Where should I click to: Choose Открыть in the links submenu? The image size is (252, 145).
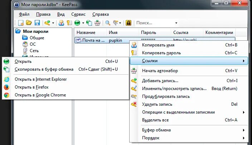(66, 61)
